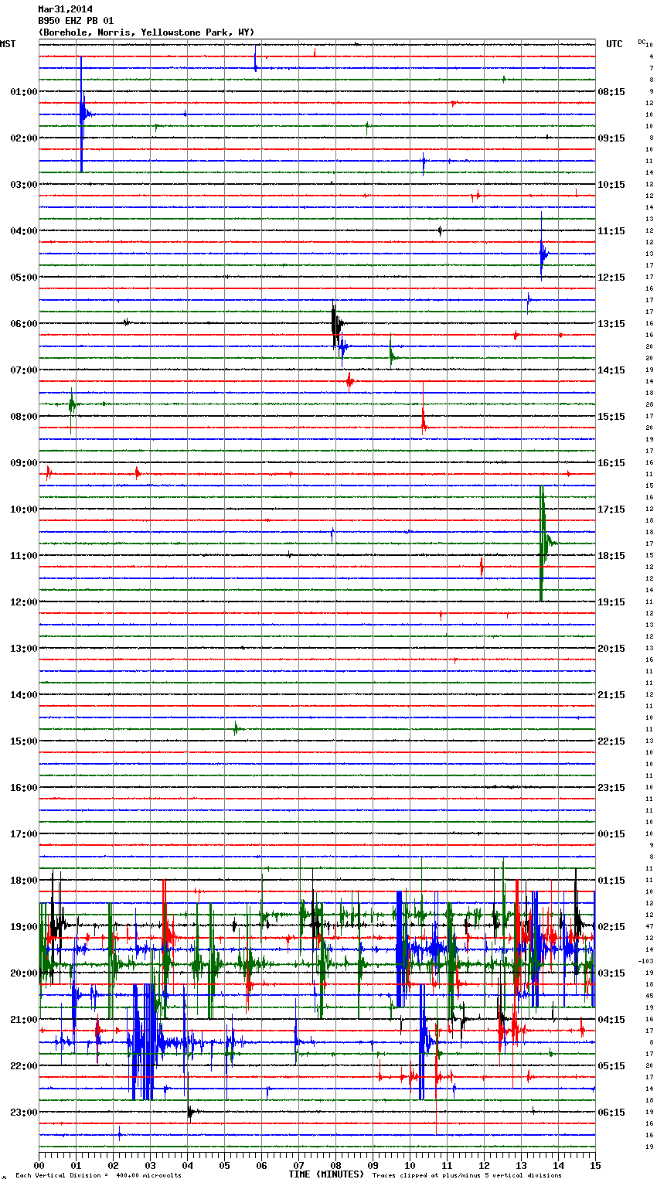Click the 21:15 UTC label
657x1186 pixels.
[x=611, y=695]
